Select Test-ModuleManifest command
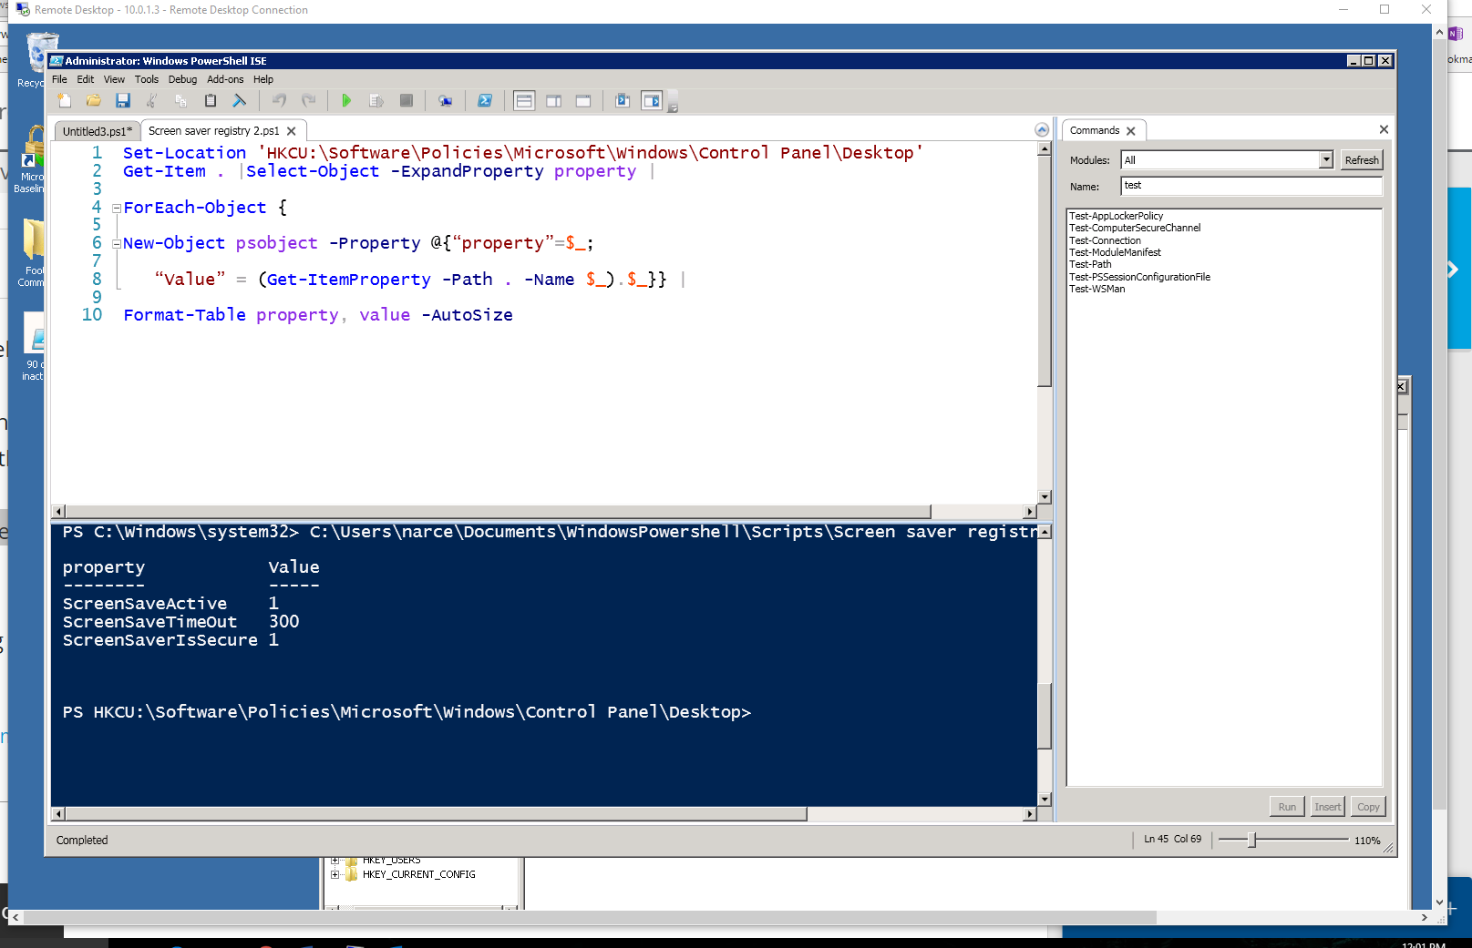The image size is (1472, 948). coord(1115,252)
